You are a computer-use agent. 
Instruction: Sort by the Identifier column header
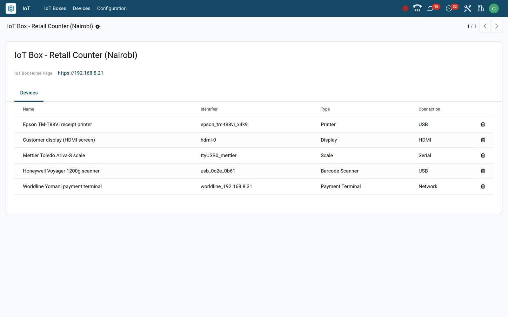tap(209, 109)
